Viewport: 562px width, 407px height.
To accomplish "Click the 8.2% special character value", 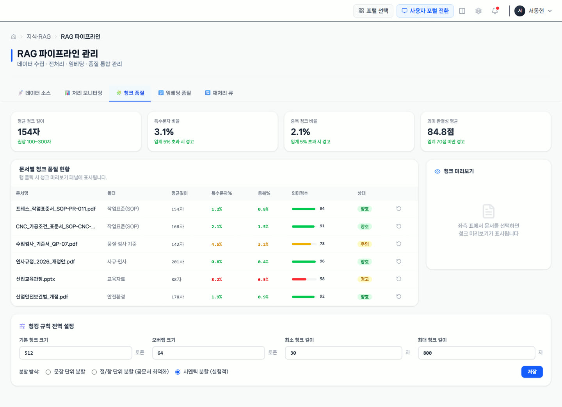I will 217,280.
